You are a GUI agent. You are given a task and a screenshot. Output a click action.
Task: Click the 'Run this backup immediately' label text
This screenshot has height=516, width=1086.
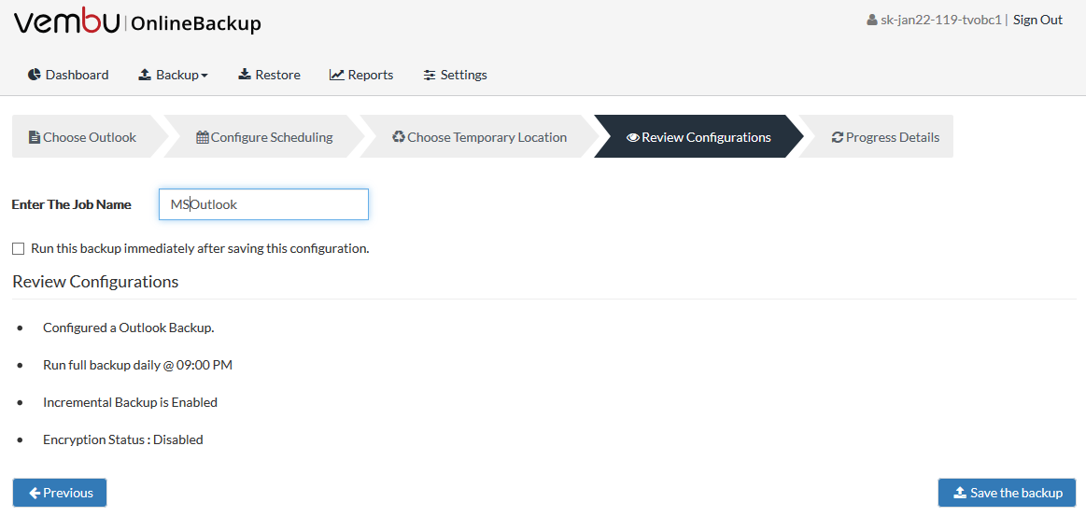(x=200, y=248)
